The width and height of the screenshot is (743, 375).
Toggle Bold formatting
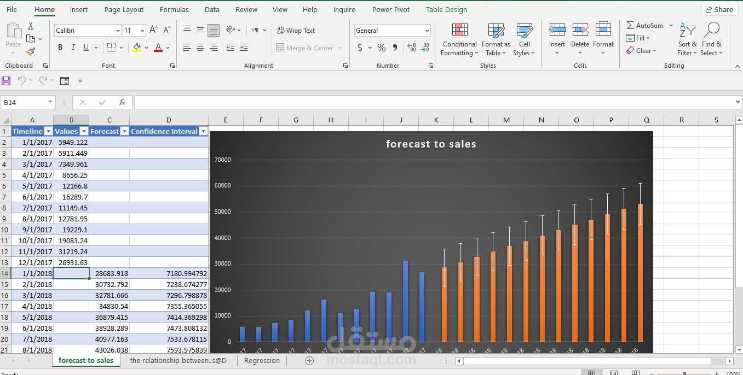60,48
